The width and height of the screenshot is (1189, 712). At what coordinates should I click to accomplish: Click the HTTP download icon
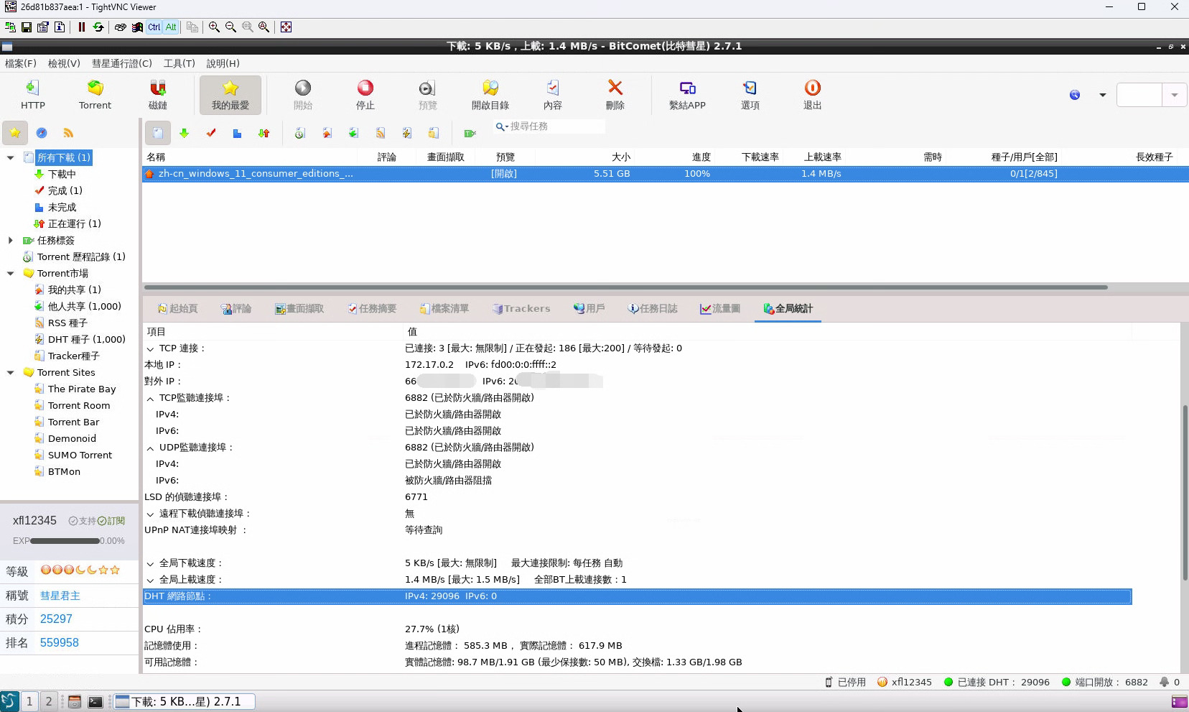click(32, 94)
